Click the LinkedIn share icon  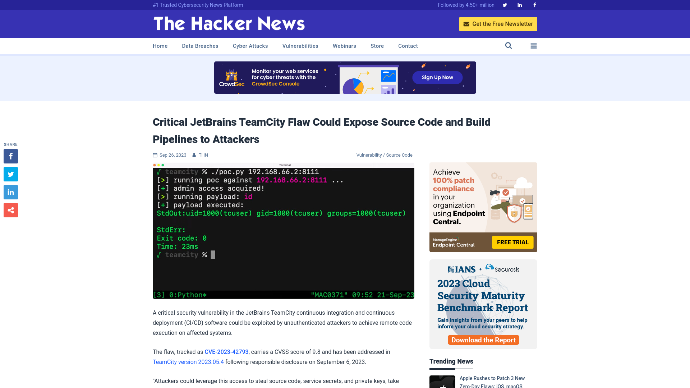(10, 192)
